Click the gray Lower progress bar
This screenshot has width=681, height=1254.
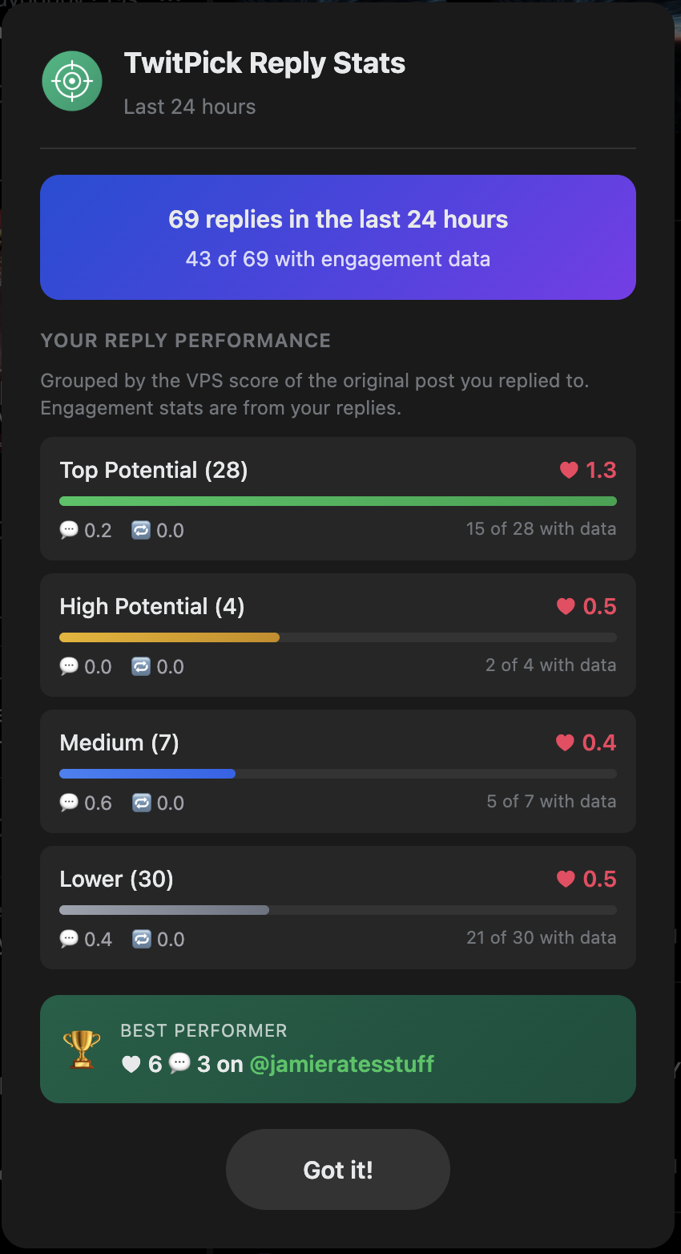point(164,911)
